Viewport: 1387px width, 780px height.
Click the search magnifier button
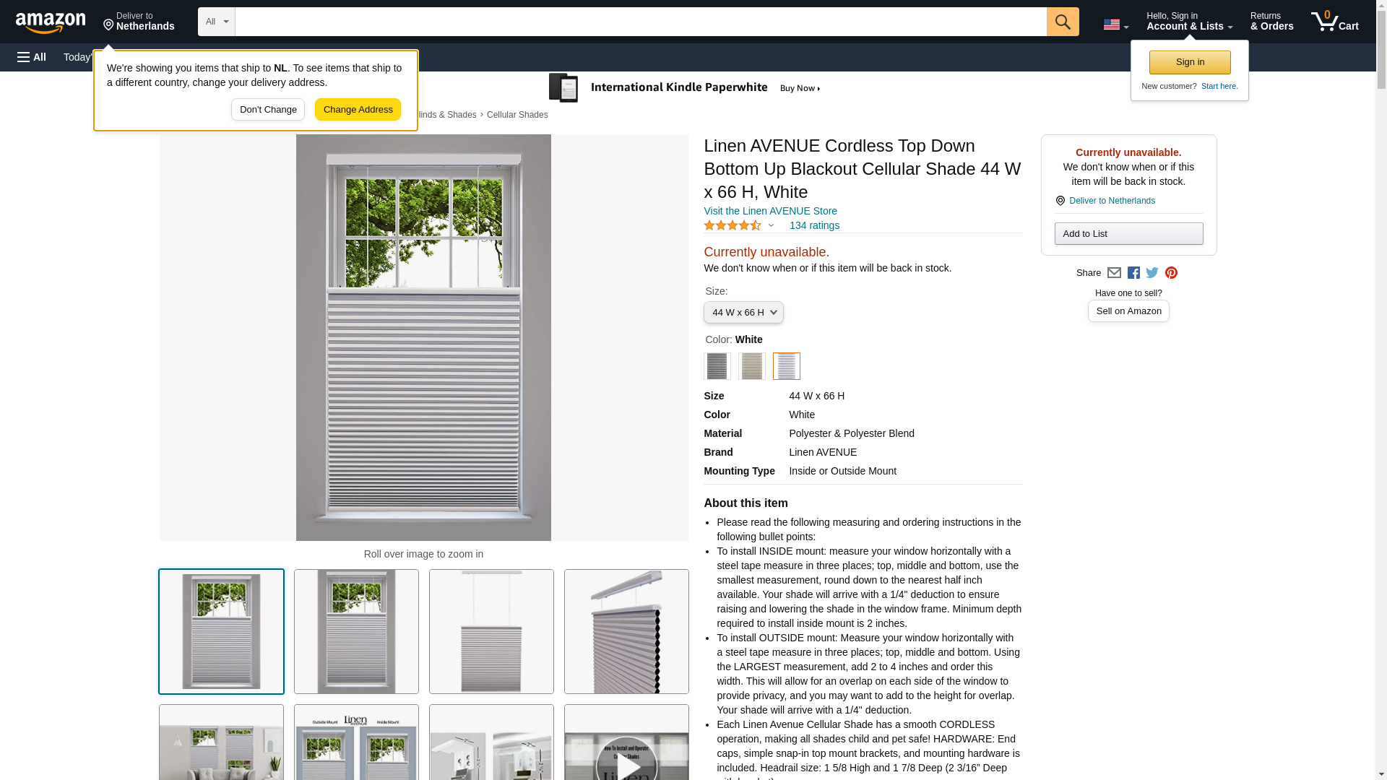[1062, 22]
